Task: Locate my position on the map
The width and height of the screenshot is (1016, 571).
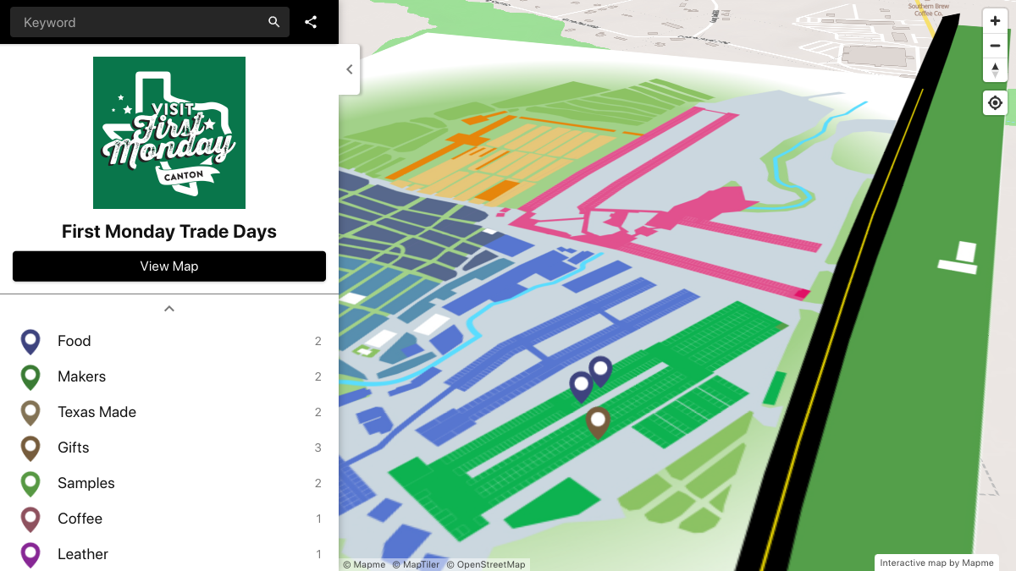Action: pyautogui.click(x=995, y=103)
